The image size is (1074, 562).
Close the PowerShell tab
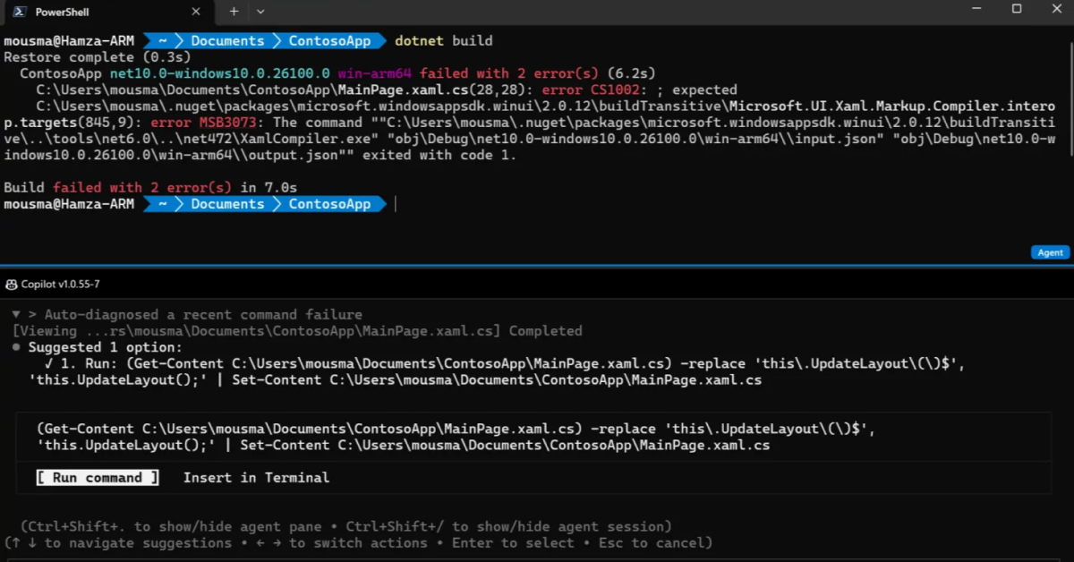tap(197, 12)
